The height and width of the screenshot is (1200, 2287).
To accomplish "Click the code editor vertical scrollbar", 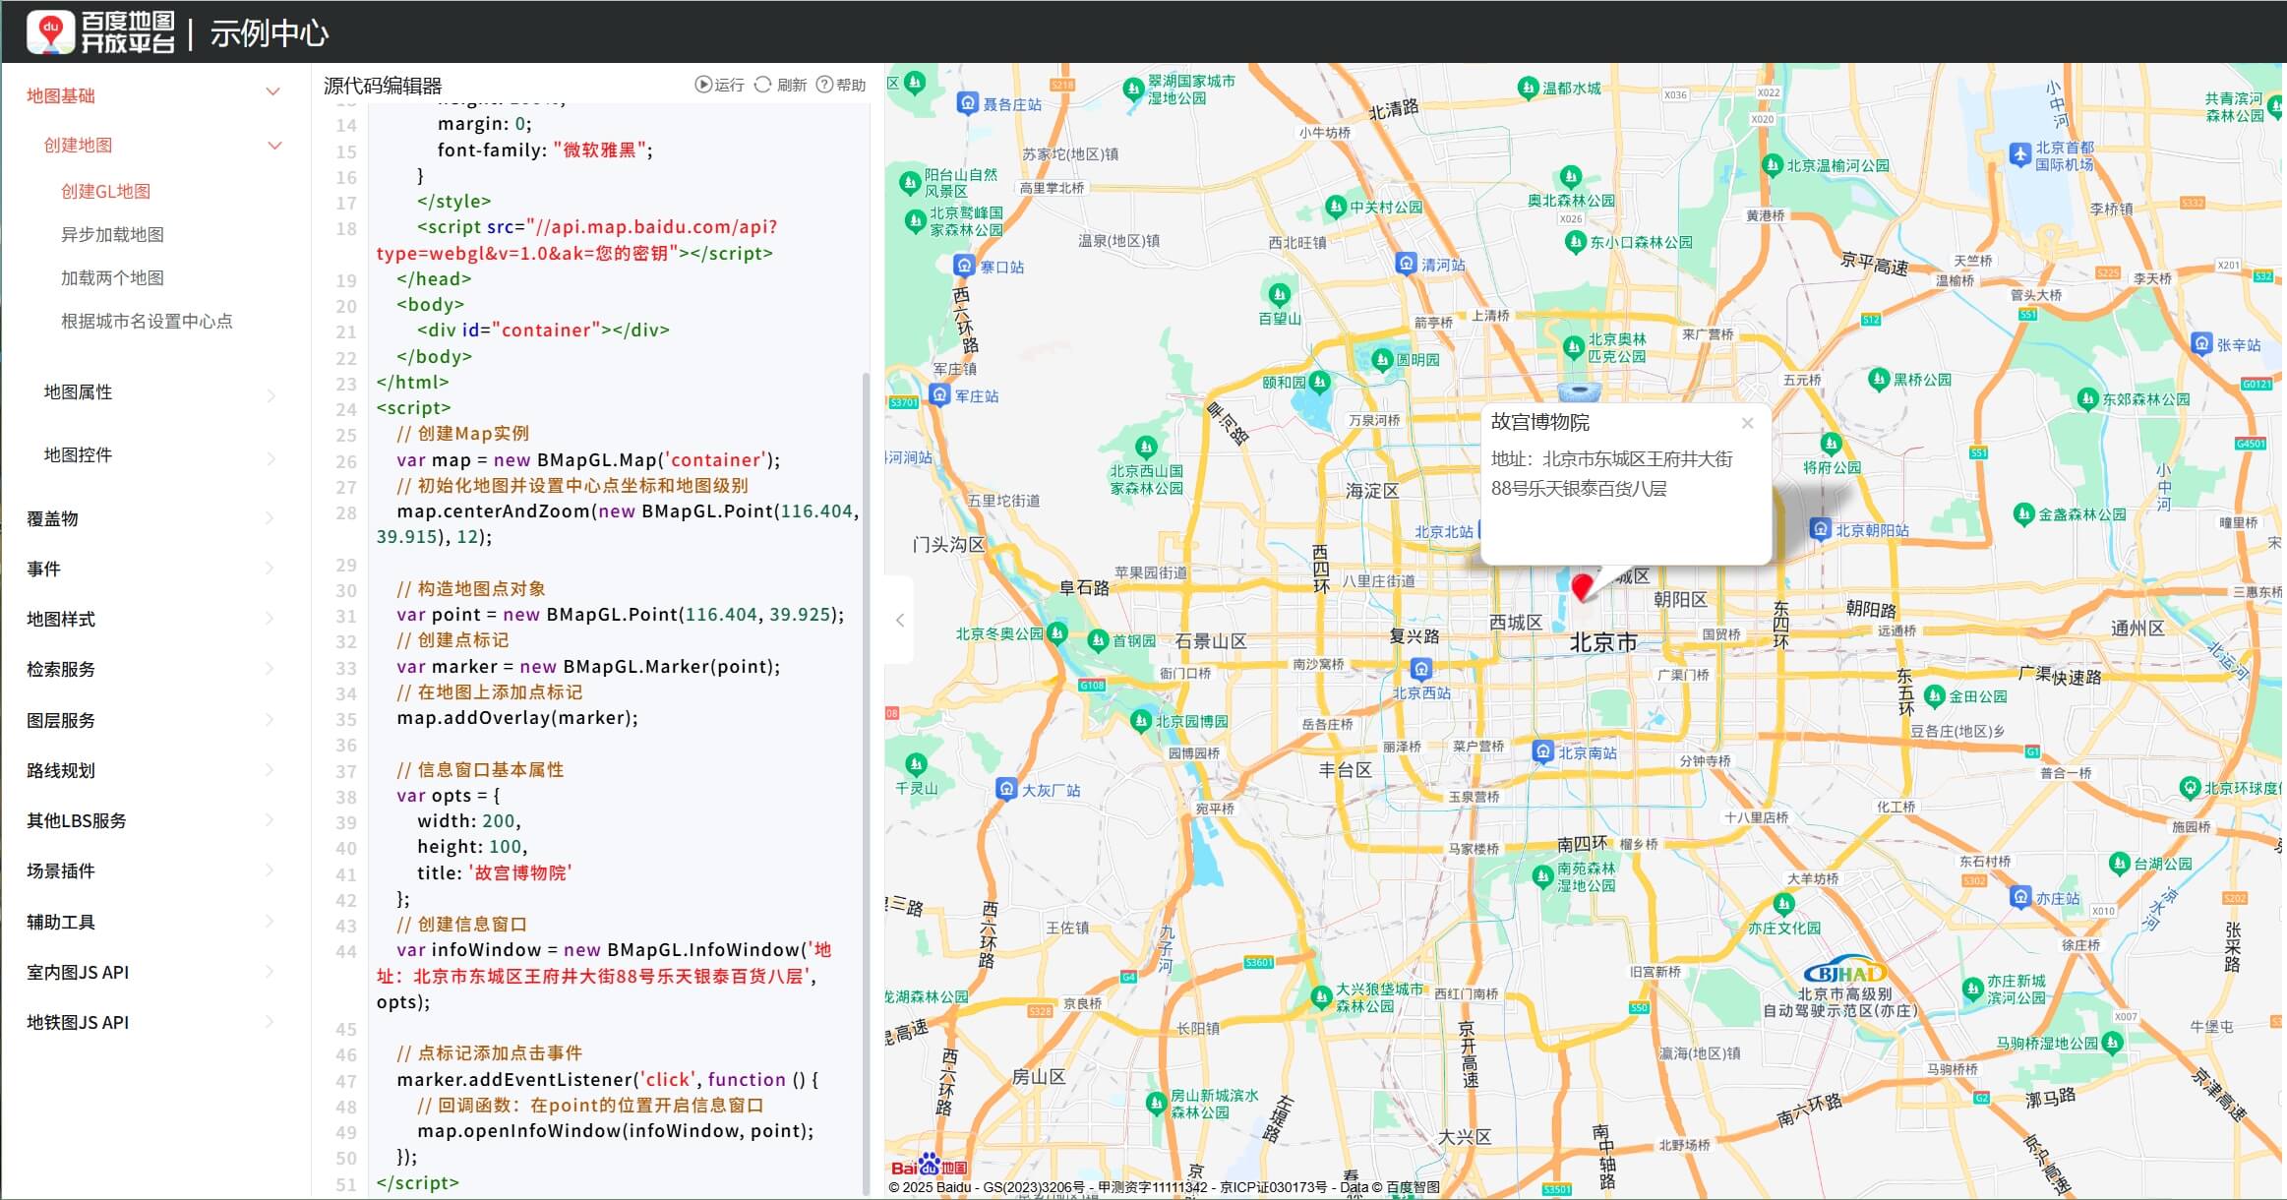I will (866, 782).
